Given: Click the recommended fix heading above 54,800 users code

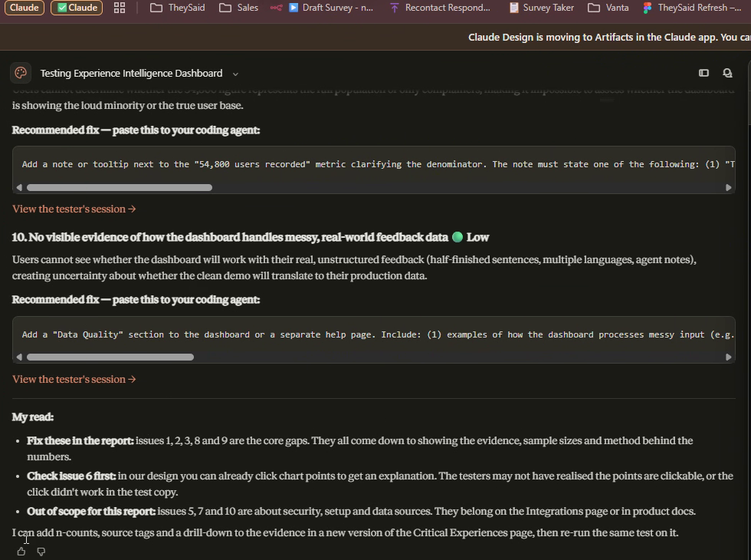Looking at the screenshot, I should 136,130.
